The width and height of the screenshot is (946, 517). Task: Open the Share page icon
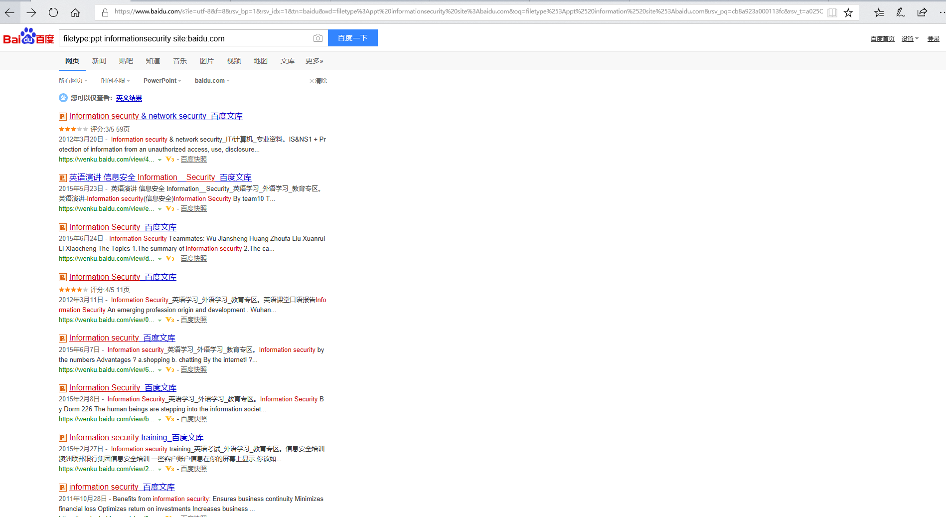click(922, 12)
